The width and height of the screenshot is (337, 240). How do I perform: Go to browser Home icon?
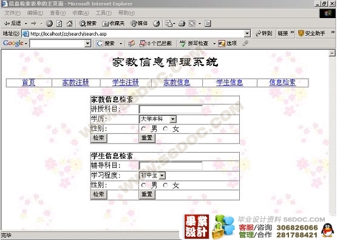coord(69,24)
